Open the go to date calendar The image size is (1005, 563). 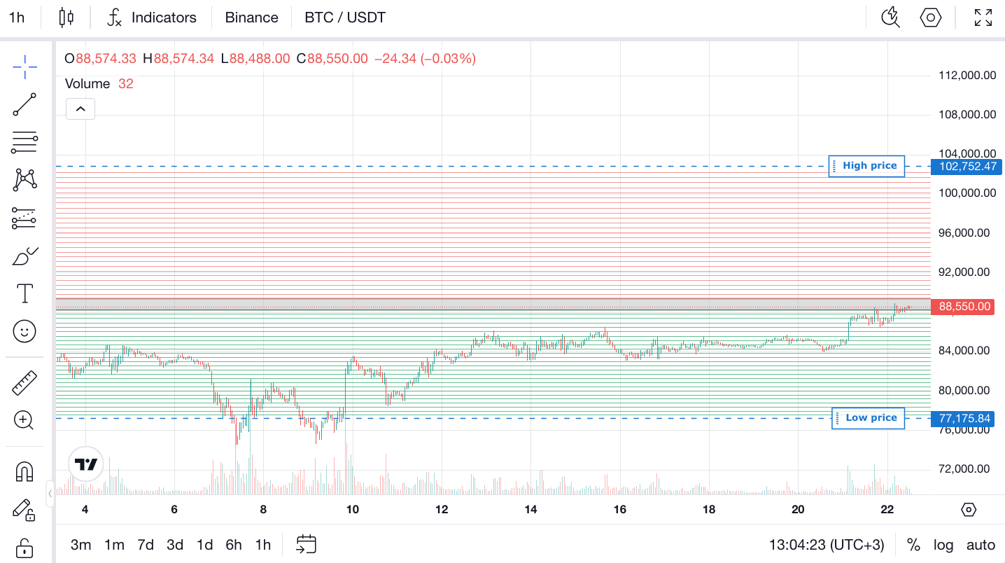[306, 544]
